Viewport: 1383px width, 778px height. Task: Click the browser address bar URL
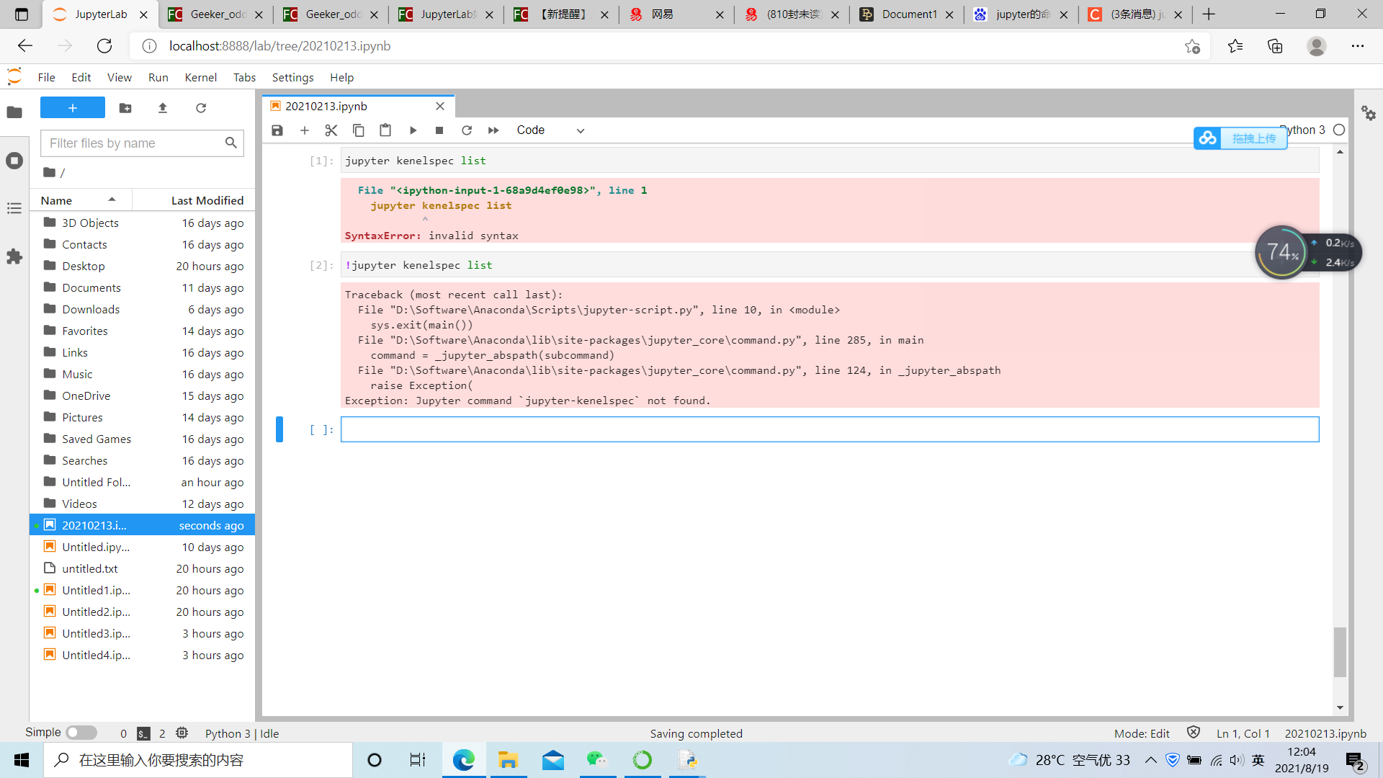click(279, 46)
